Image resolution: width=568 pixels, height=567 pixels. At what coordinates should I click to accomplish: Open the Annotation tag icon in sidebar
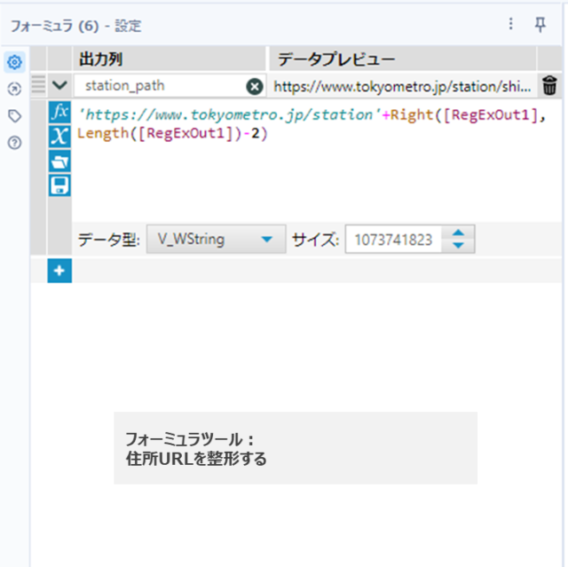(14, 115)
